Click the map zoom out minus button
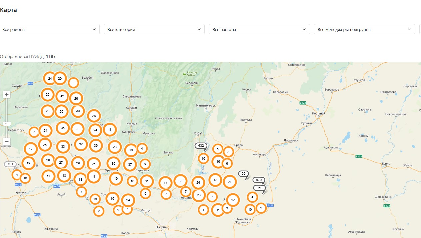 tap(7, 141)
